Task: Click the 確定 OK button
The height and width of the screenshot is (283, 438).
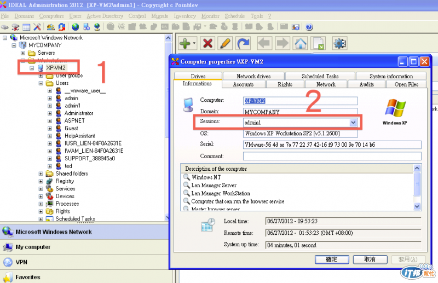Action: (x=332, y=259)
